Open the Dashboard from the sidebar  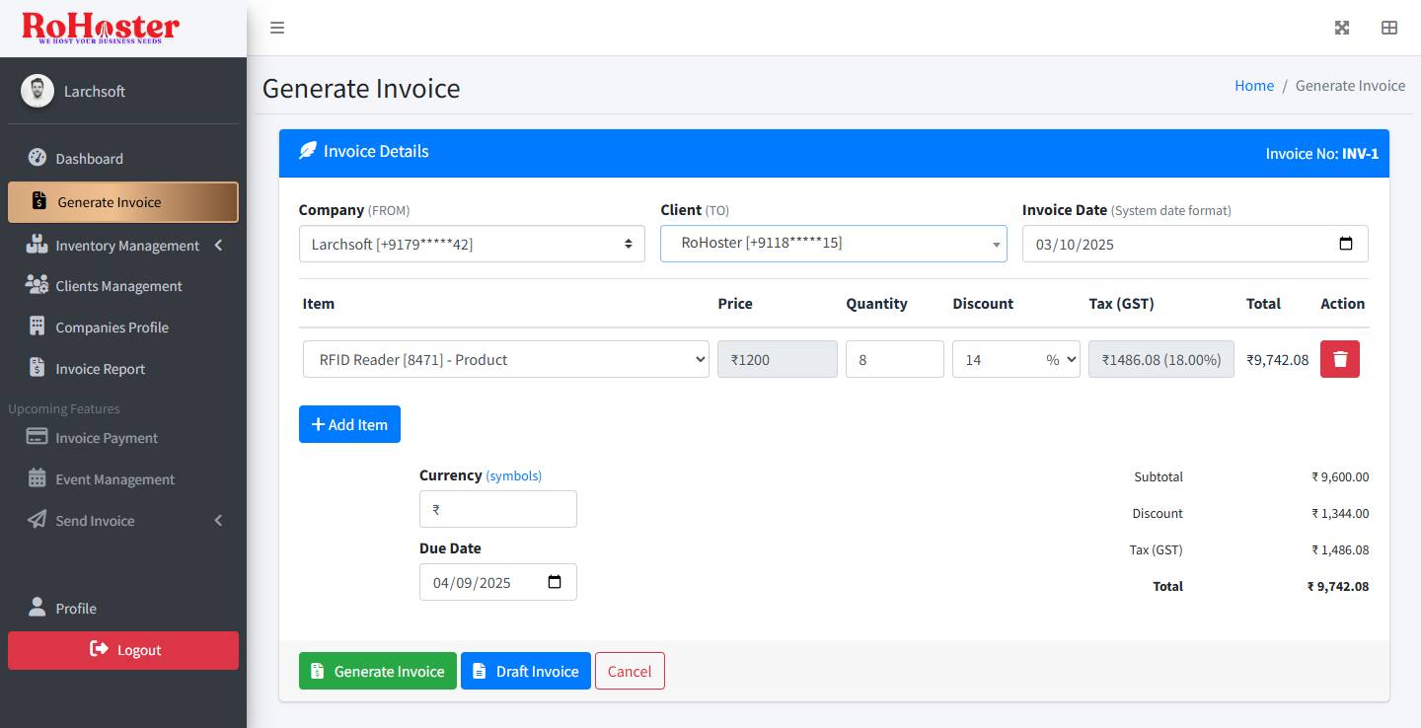pos(89,158)
